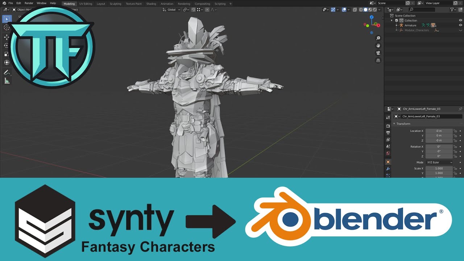Open the Window menu
Viewport: 464px width, 261px height.
pos(41,3)
